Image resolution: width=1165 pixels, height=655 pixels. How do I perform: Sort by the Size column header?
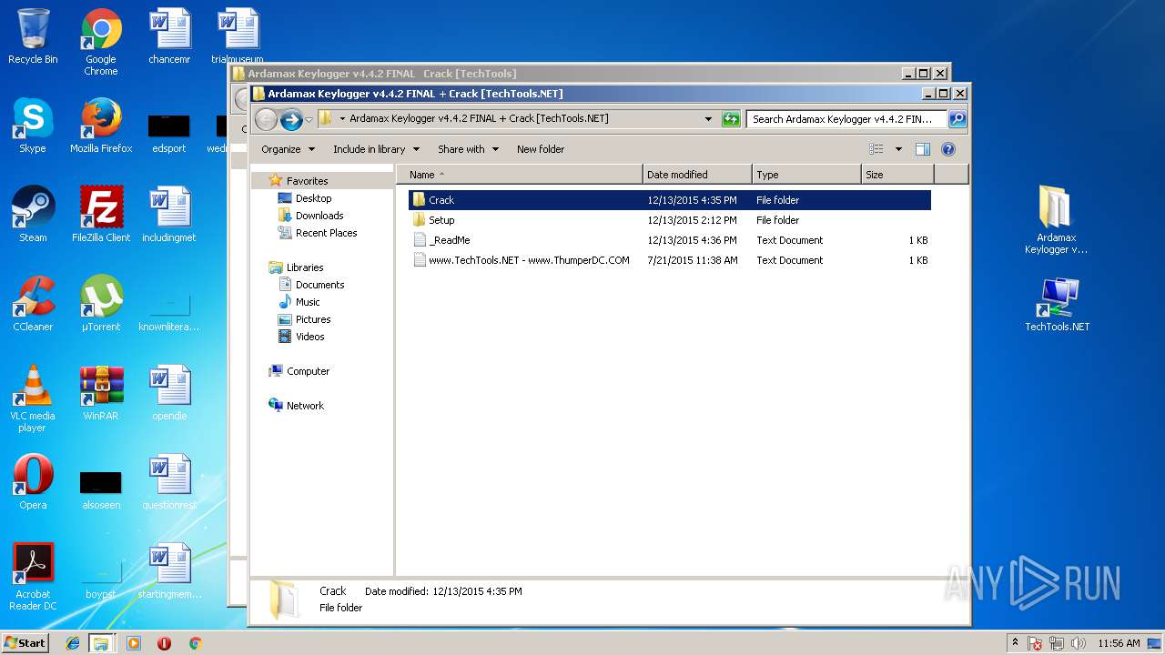tap(897, 175)
